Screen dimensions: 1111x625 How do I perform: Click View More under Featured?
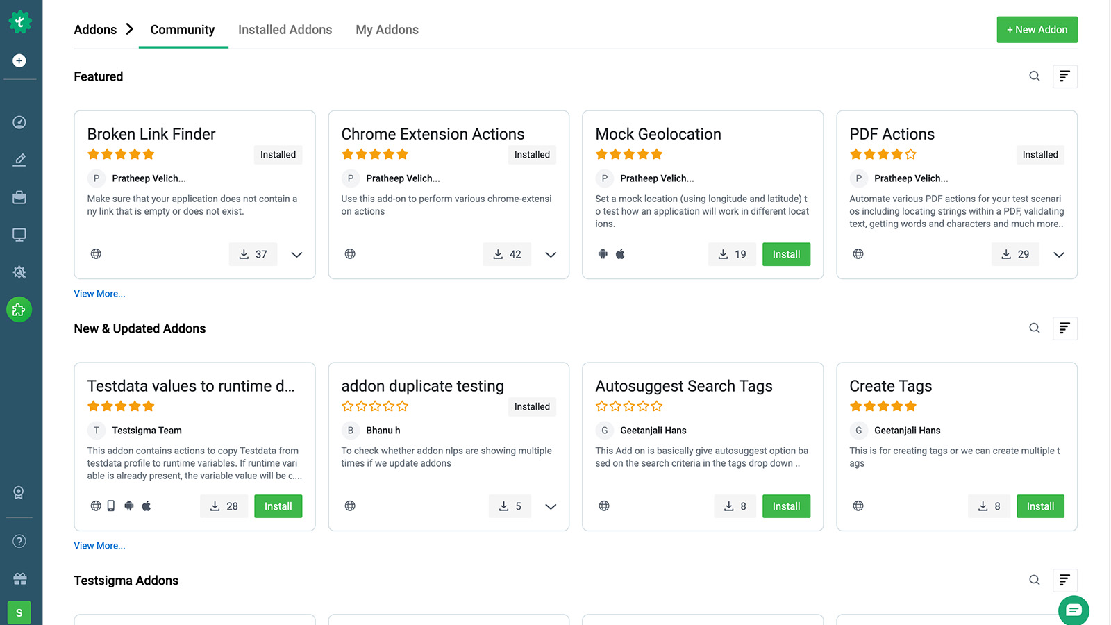(100, 294)
